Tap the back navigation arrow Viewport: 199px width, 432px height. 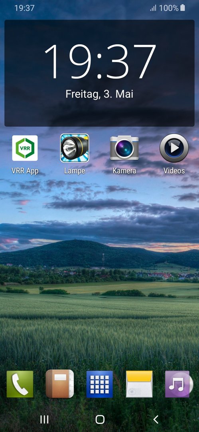[156, 420]
